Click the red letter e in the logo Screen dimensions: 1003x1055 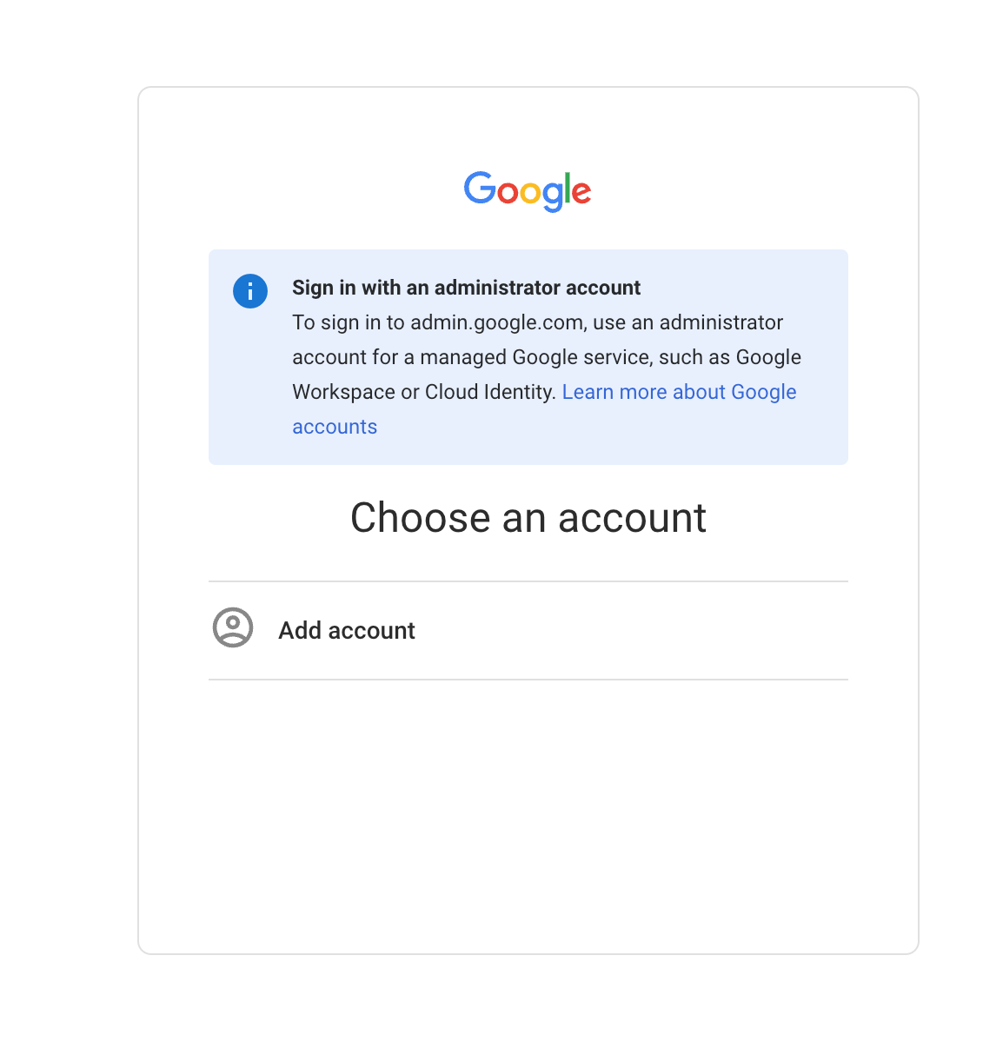click(581, 192)
